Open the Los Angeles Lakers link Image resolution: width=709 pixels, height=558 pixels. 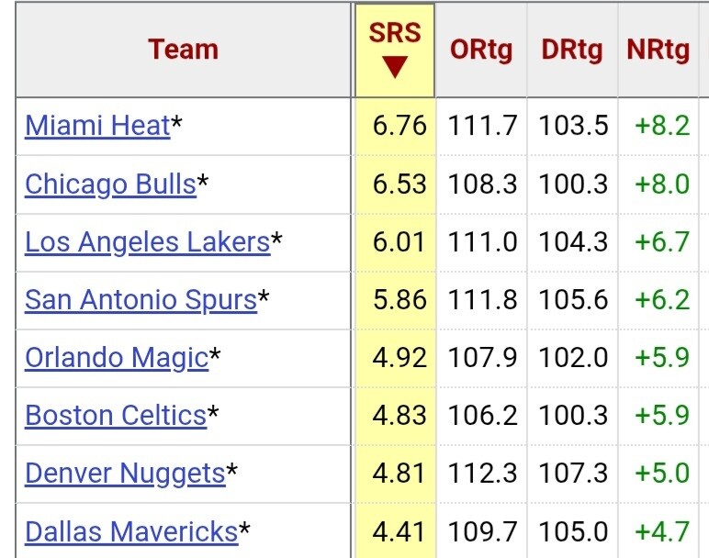(x=147, y=241)
